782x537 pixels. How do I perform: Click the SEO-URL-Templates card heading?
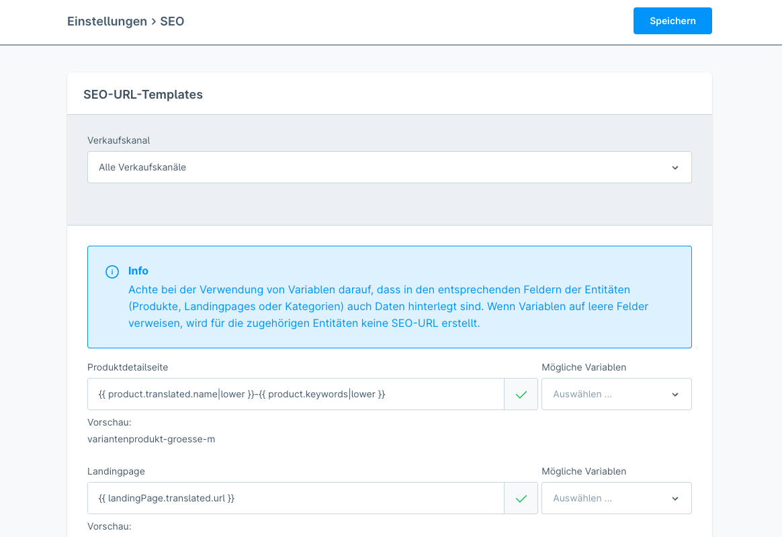click(143, 95)
